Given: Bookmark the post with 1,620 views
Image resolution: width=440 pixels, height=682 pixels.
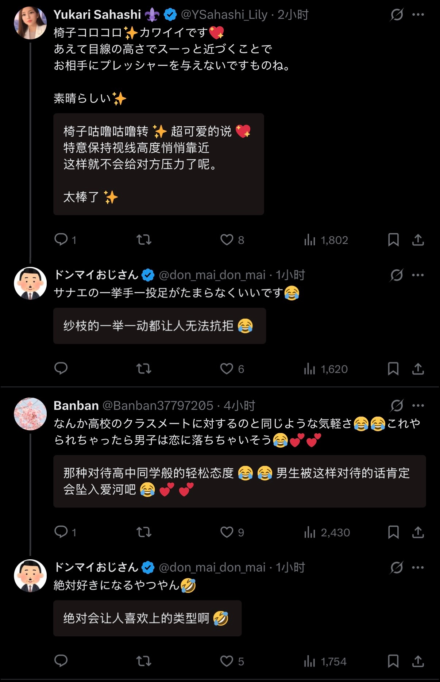Looking at the screenshot, I should [x=393, y=369].
